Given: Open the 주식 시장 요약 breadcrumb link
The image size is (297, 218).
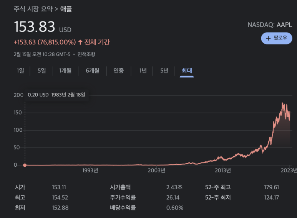Looking at the screenshot, I should 33,9.
